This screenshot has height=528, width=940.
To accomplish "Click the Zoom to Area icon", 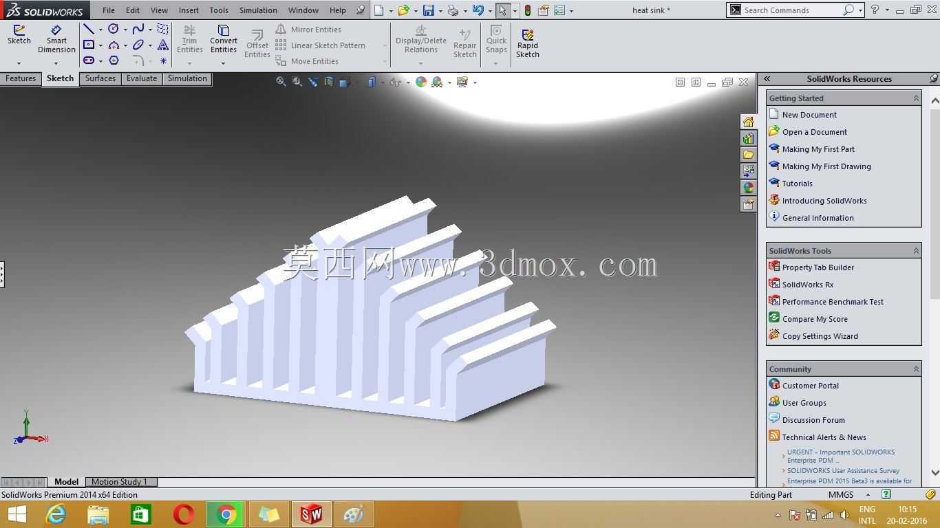I will (297, 82).
